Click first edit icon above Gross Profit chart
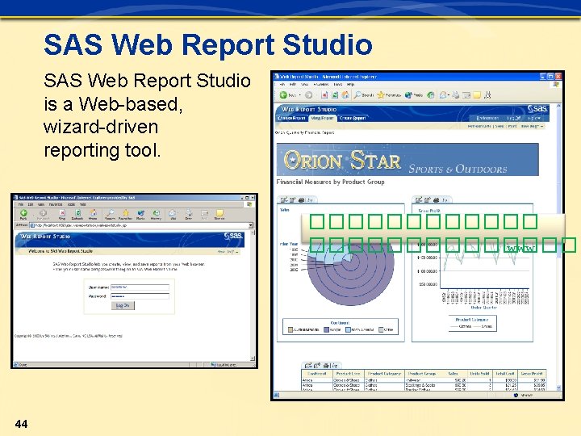Viewport: 581px width, 436px height. point(419,200)
